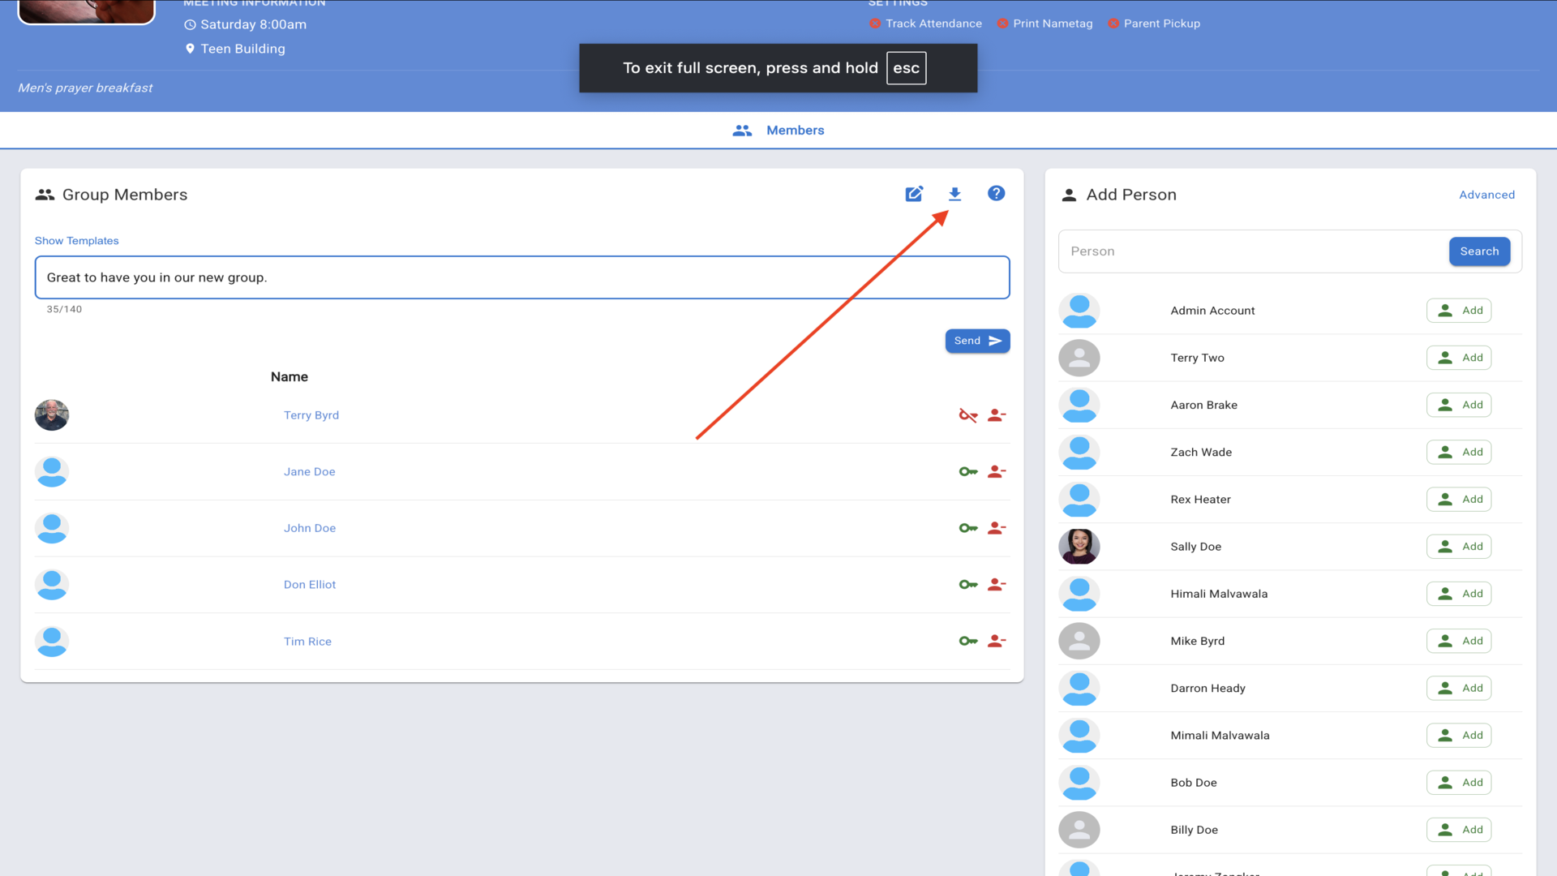Switch to the Members tab

click(778, 131)
